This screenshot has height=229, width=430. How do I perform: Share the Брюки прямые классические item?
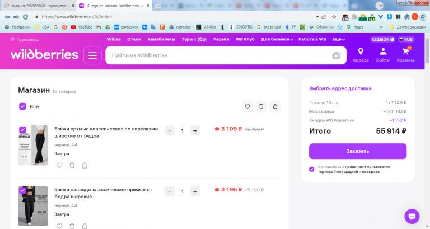[x=85, y=165]
